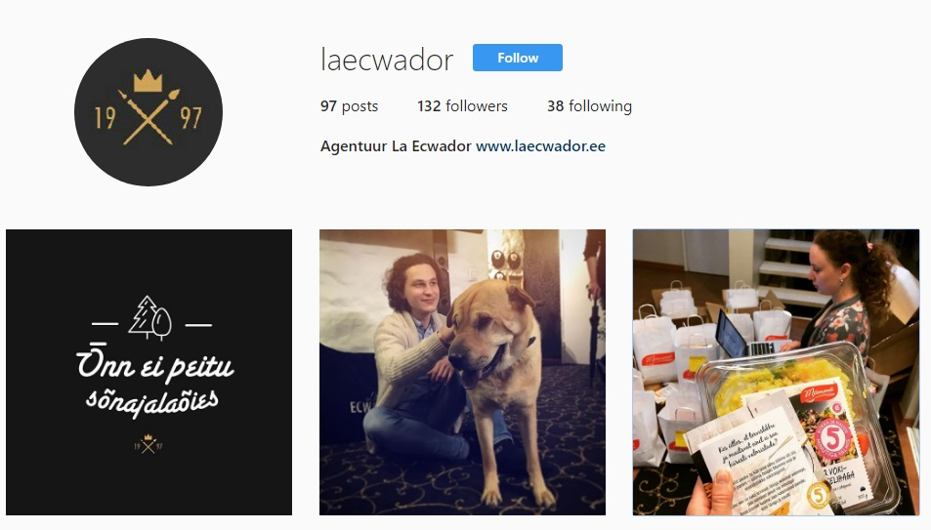Image resolution: width=931 pixels, height=530 pixels.
Task: Open the 97 posts count
Action: click(x=349, y=106)
